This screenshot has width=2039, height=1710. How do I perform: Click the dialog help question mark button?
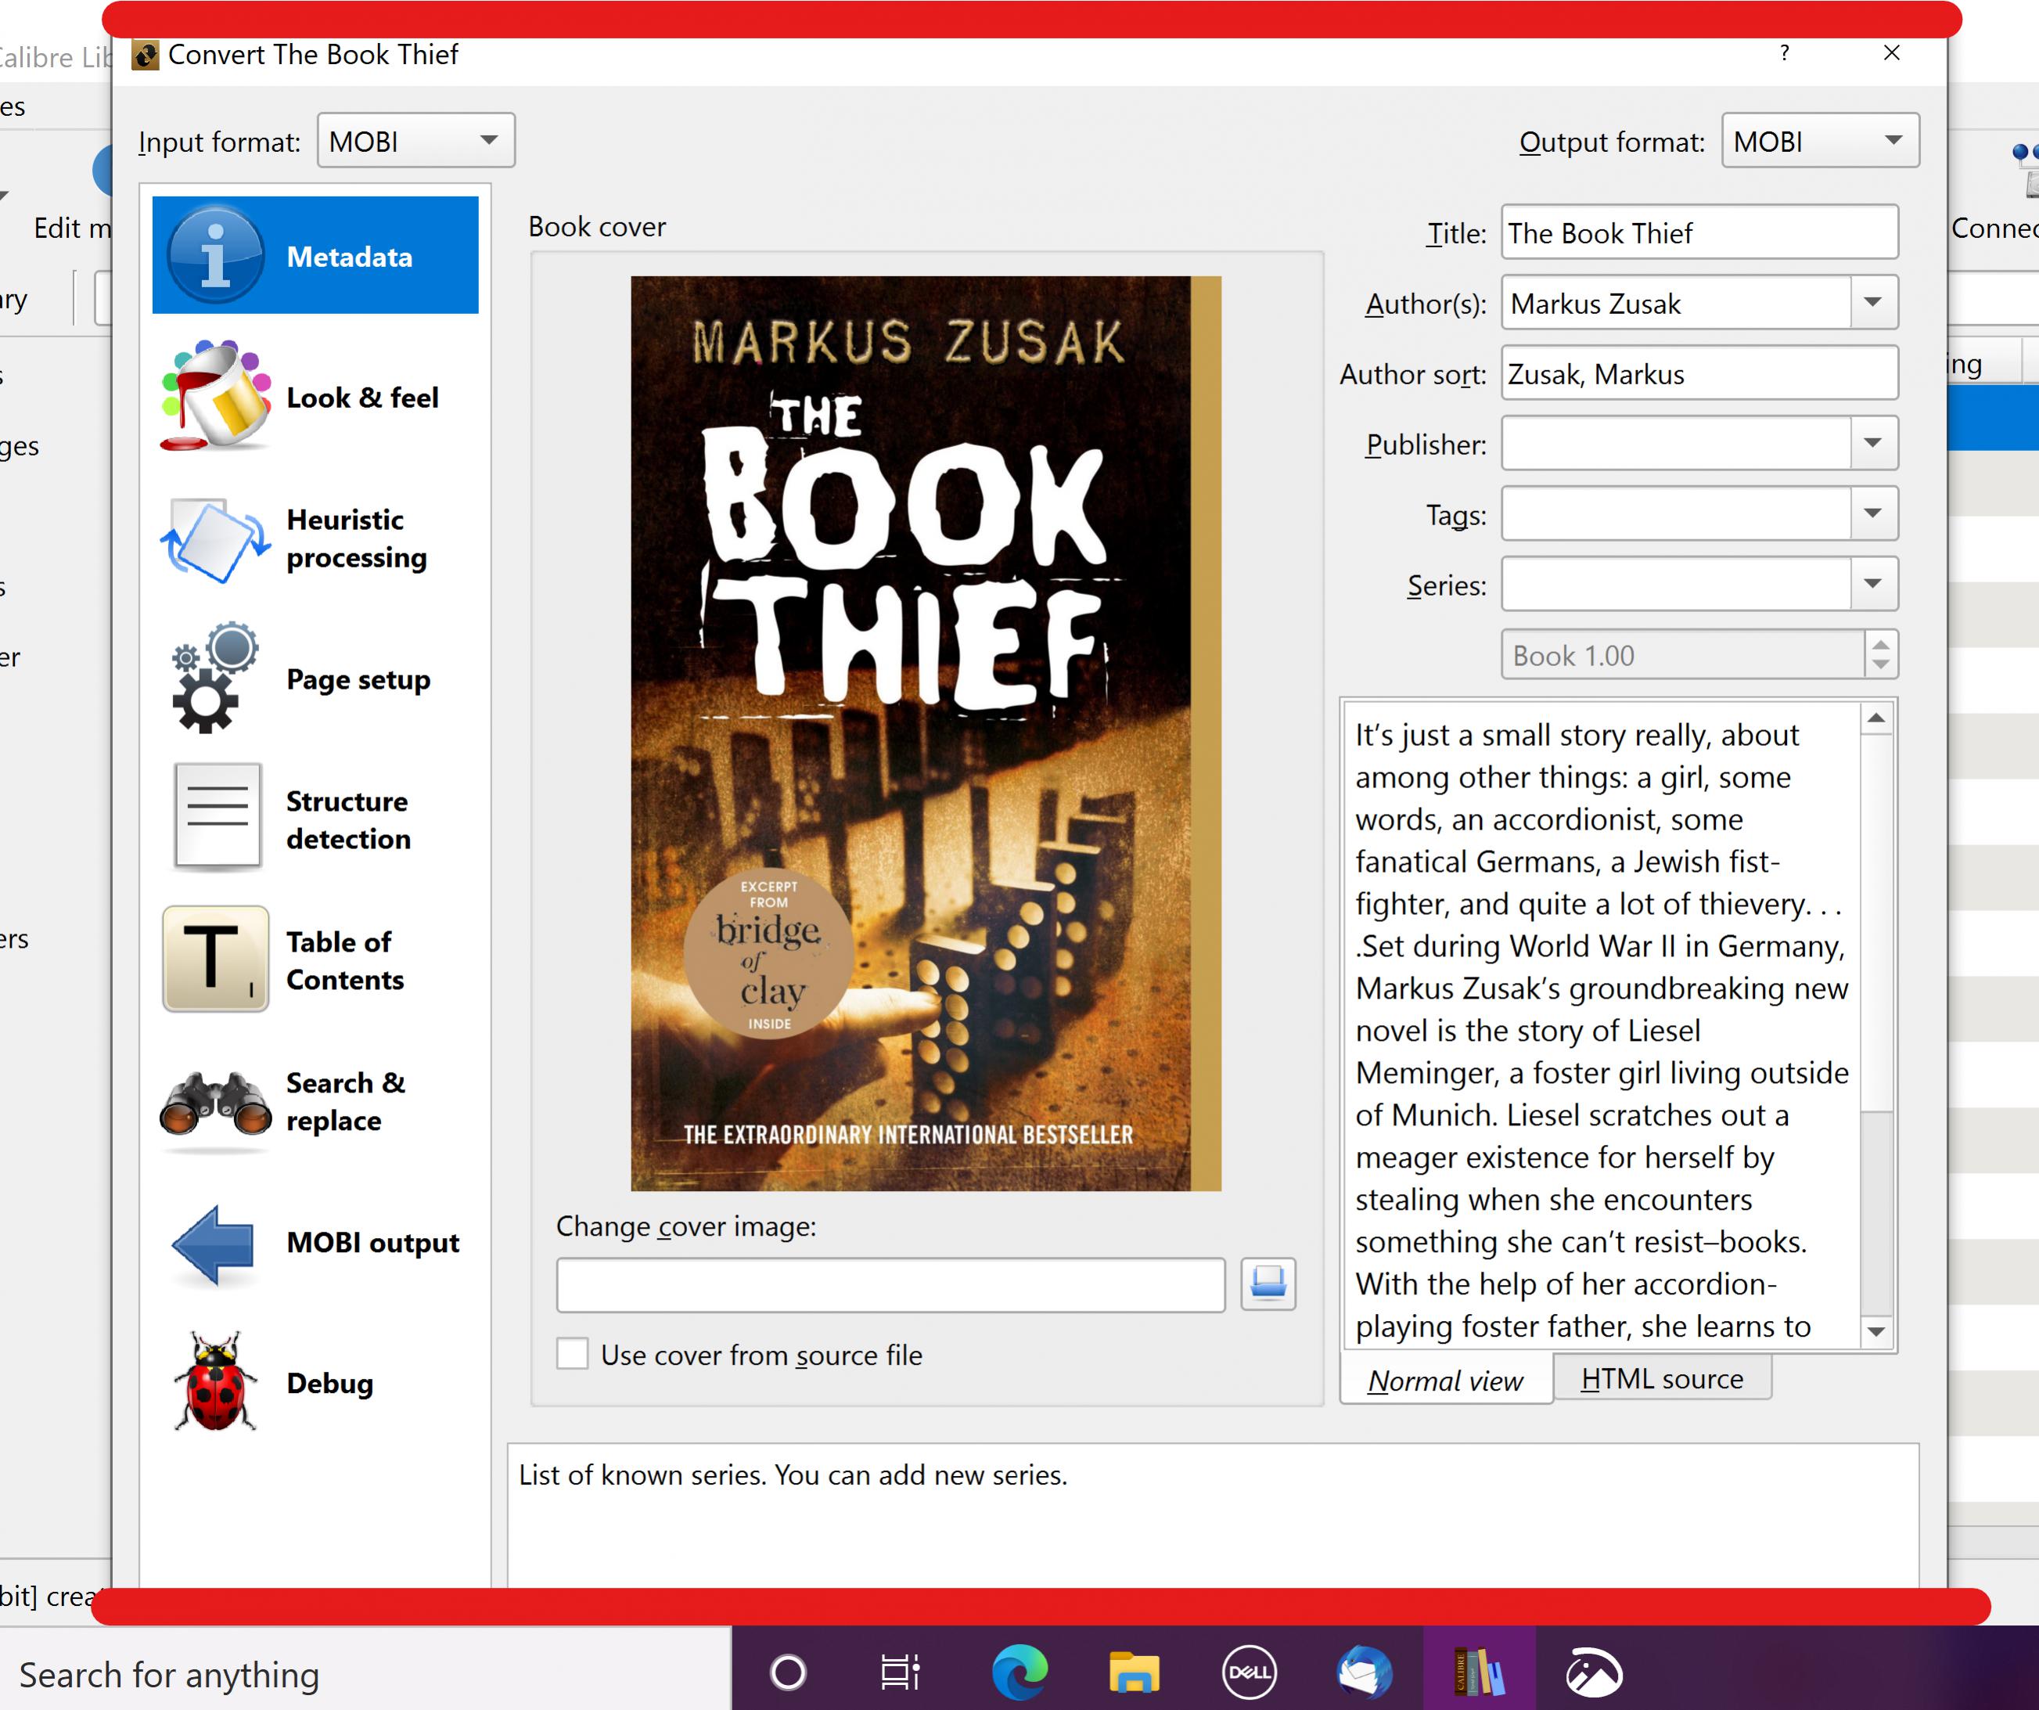coord(1784,53)
